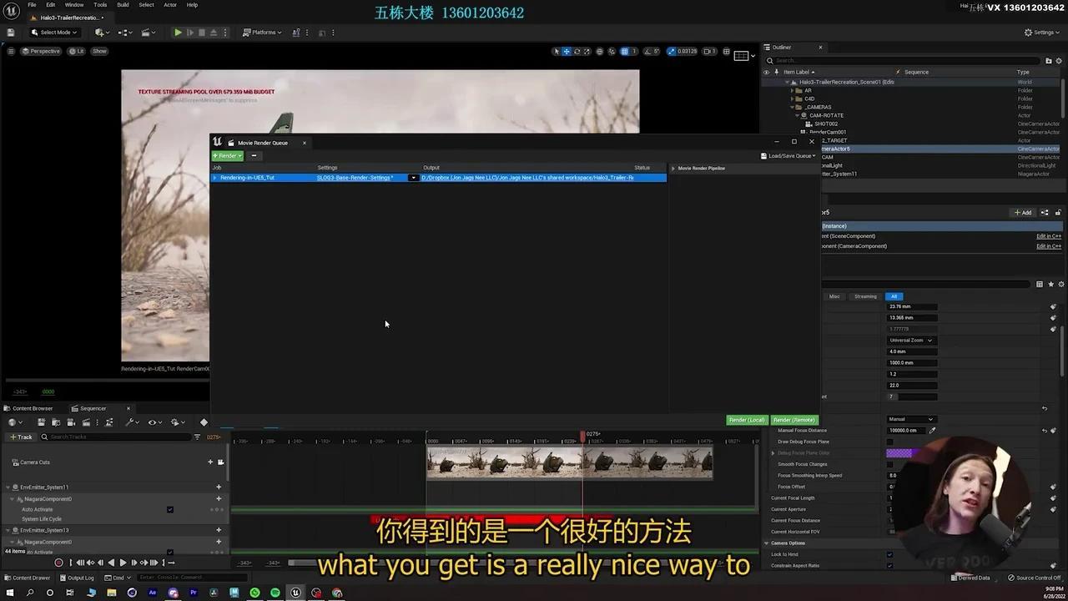Toggle the Auto Activate checkbox under NiagaraComponent0
The image size is (1068, 601).
[x=170, y=510]
